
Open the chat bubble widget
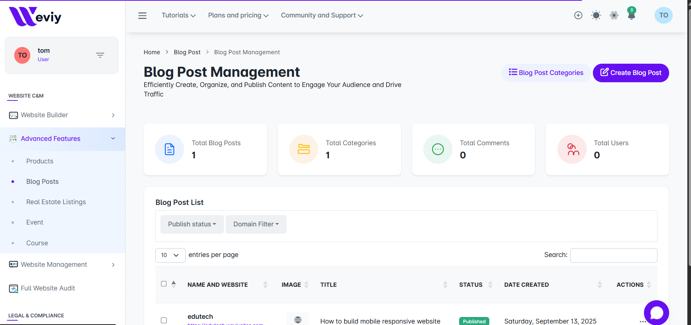656,312
